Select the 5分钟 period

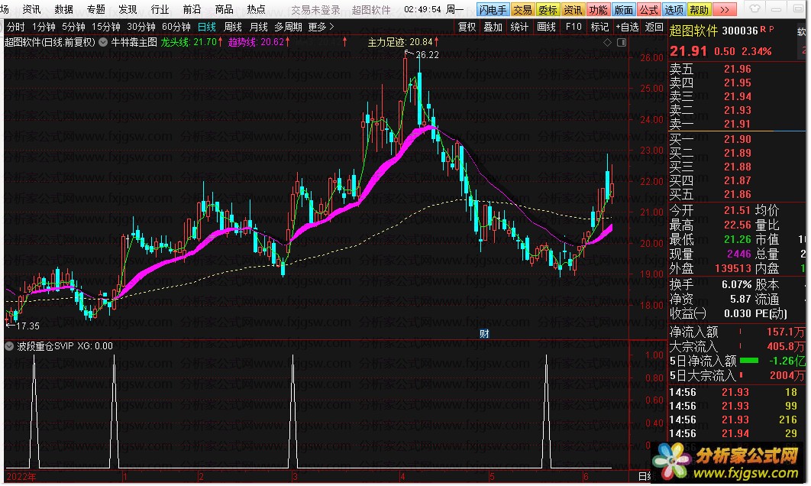point(73,27)
